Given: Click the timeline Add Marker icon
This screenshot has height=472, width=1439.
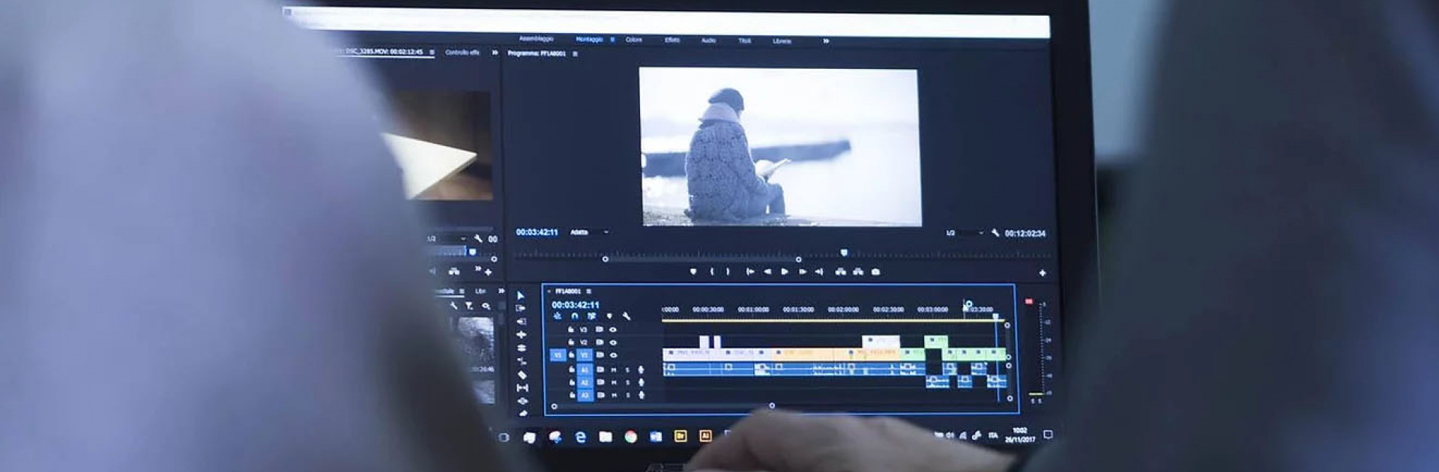Looking at the screenshot, I should coord(609,316).
